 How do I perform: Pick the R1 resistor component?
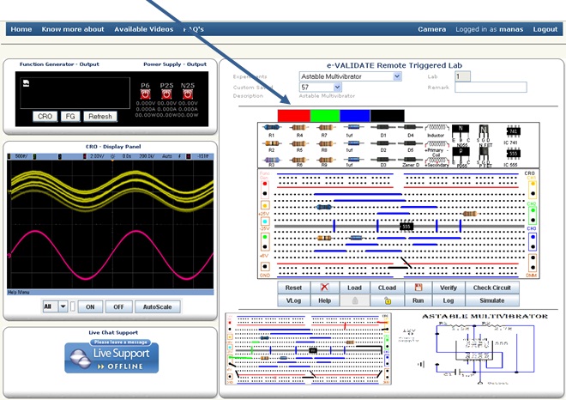click(272, 127)
